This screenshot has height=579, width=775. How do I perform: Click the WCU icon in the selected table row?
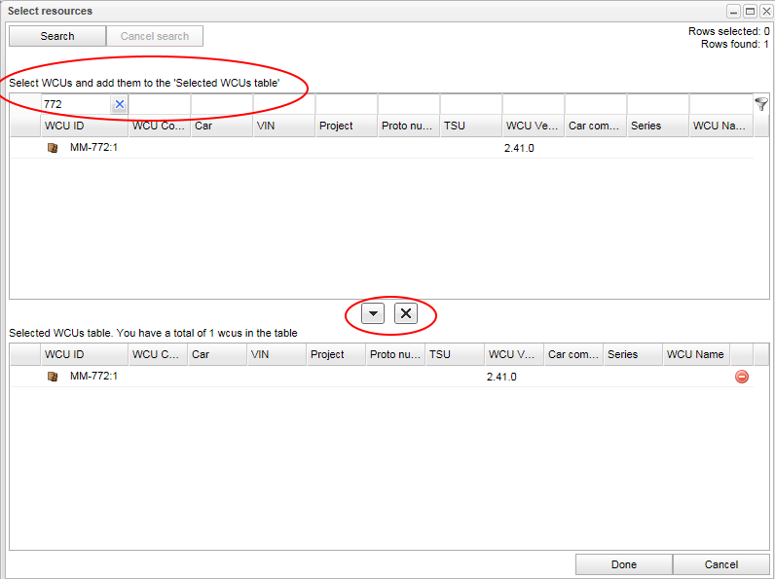pyautogui.click(x=53, y=377)
